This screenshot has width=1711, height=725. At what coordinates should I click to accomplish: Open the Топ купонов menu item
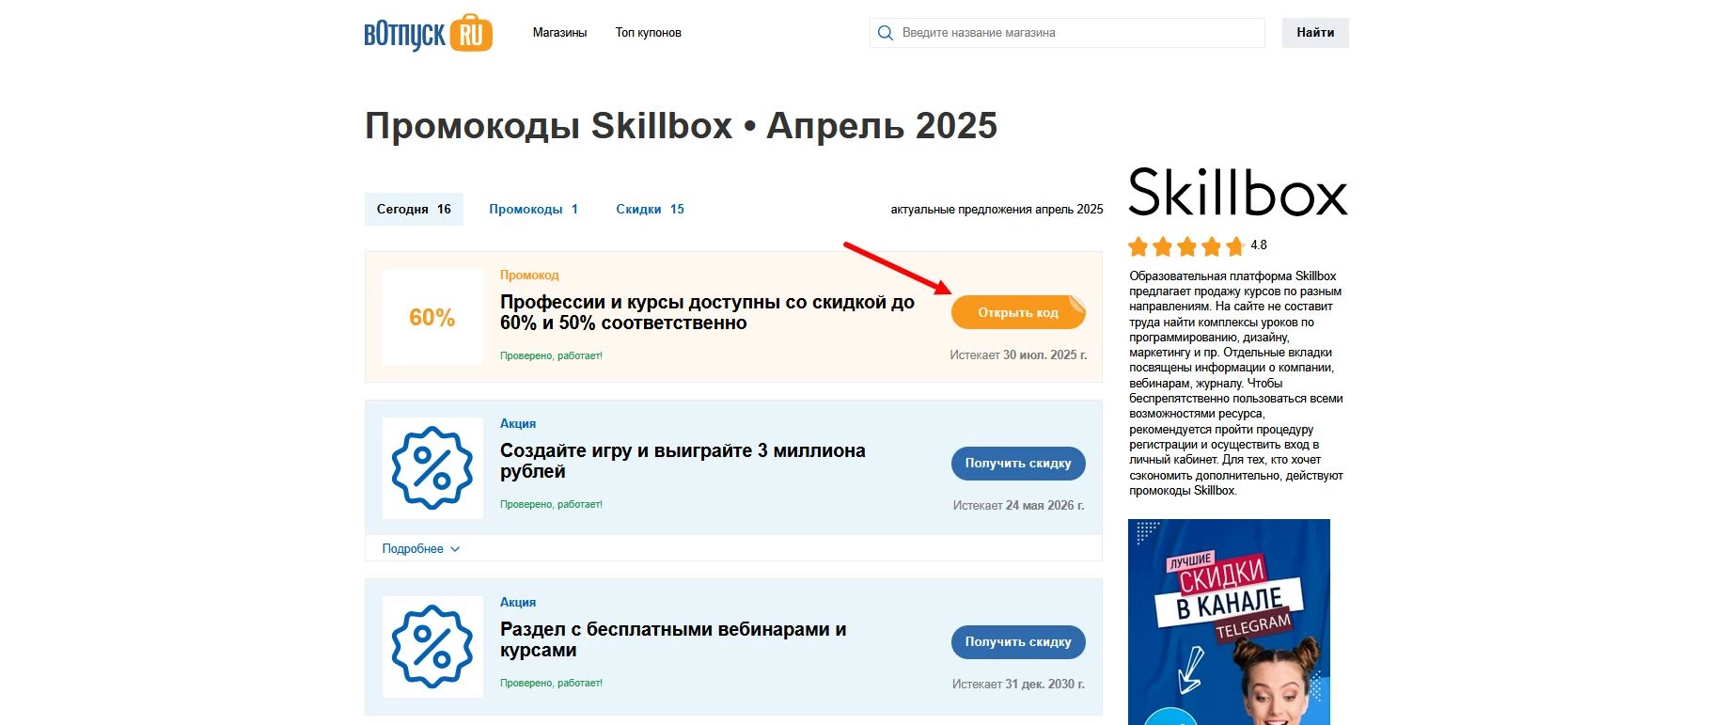coord(649,33)
